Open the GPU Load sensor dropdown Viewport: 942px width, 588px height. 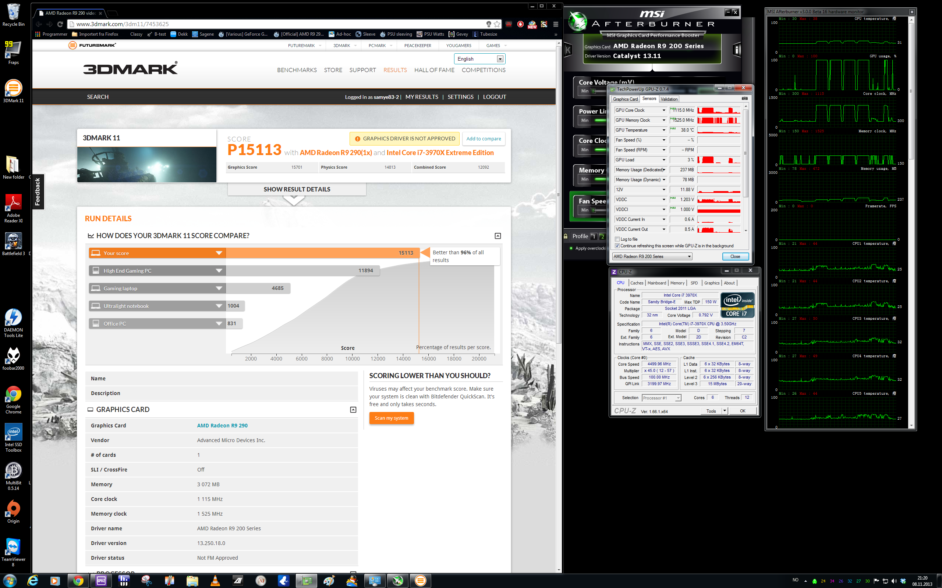tap(664, 160)
